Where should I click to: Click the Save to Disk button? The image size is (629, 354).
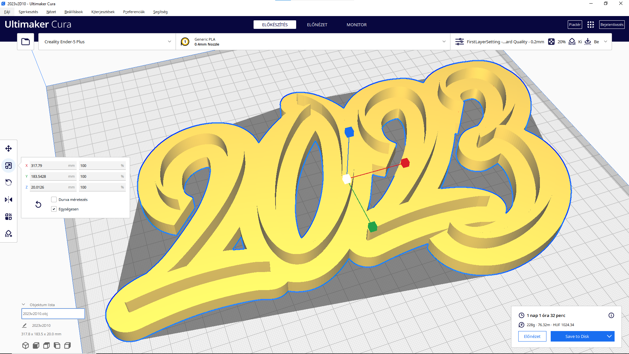(577, 336)
